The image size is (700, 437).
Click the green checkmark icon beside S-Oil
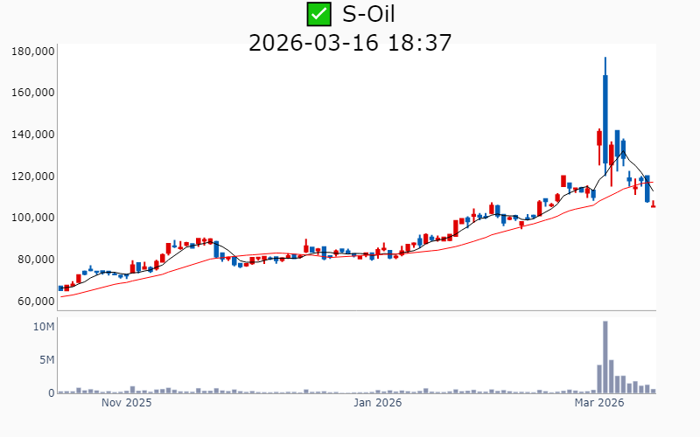[318, 14]
